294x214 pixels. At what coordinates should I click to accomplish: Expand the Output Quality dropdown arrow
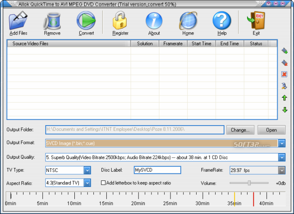[x=282, y=157]
